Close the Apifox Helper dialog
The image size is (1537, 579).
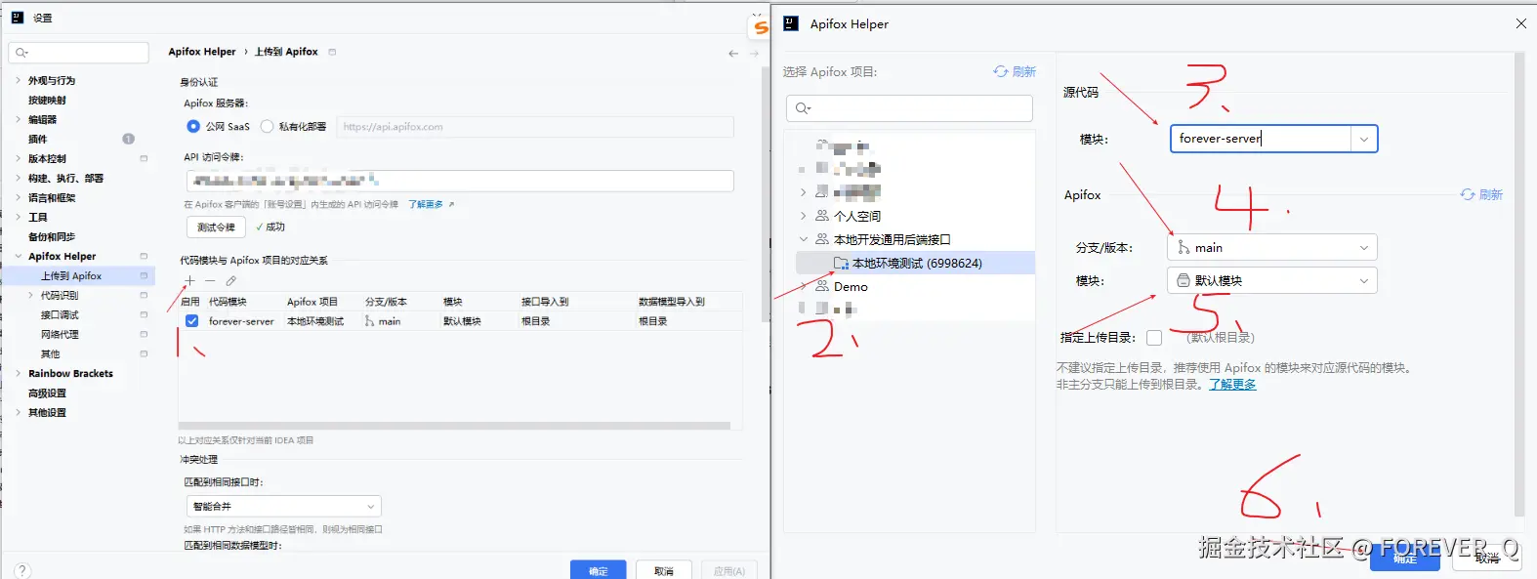(1520, 23)
